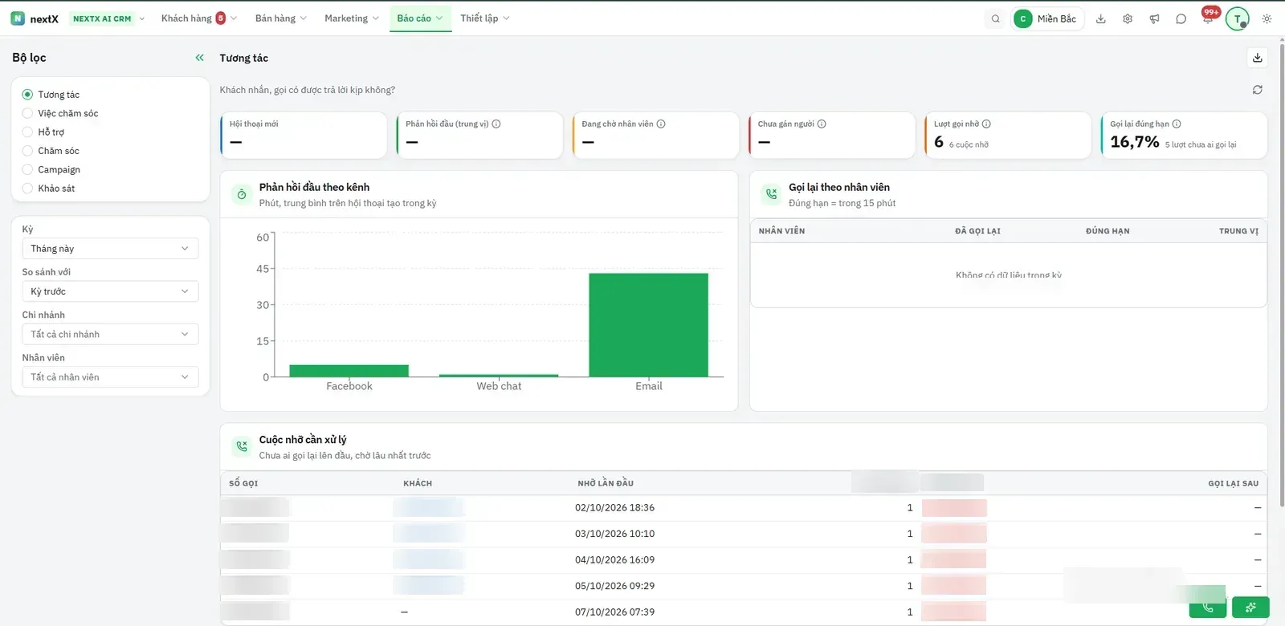The height and width of the screenshot is (626, 1285).
Task: Open the Báo cáo menu
Action: coord(420,18)
